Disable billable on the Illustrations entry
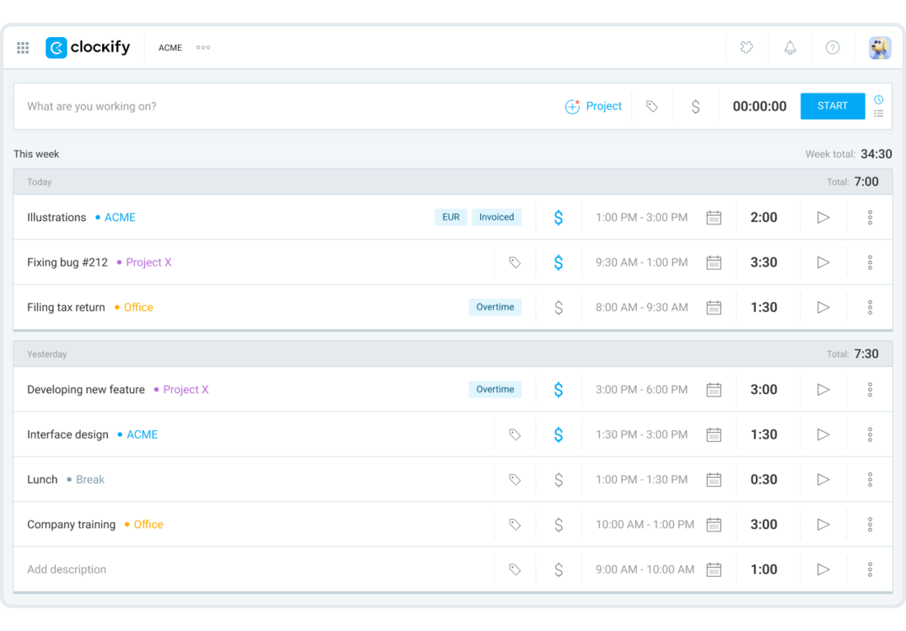Viewport: 906px width, 631px height. [558, 216]
